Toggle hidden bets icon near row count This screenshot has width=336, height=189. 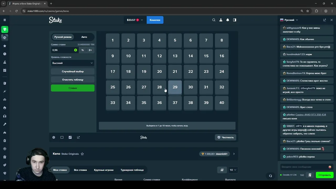coord(222,170)
